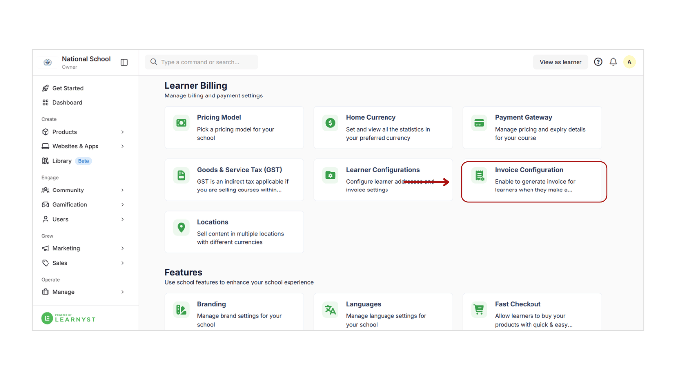Image resolution: width=676 pixels, height=380 pixels.
Task: Open the Learner Configurations card title
Action: tap(383, 170)
